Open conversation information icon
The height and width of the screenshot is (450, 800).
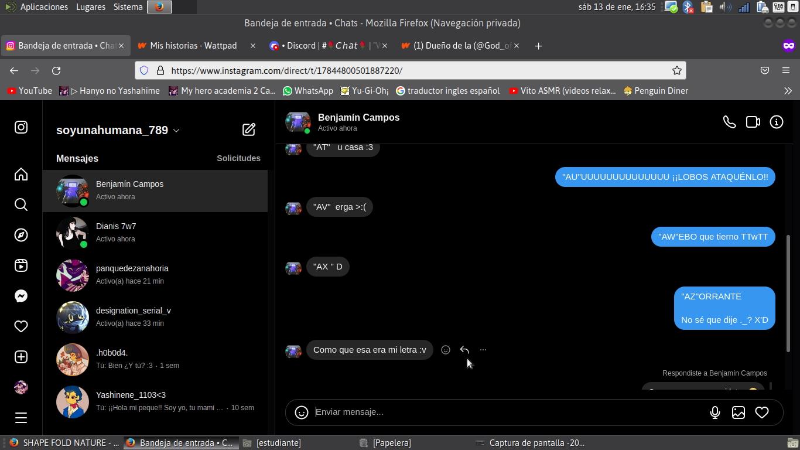point(777,122)
